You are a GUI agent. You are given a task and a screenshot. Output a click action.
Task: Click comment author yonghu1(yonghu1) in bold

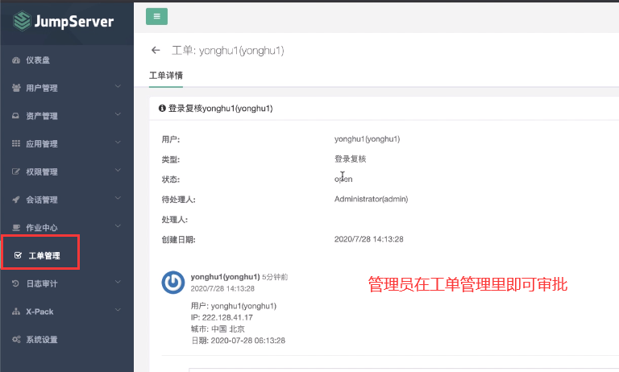(x=225, y=277)
